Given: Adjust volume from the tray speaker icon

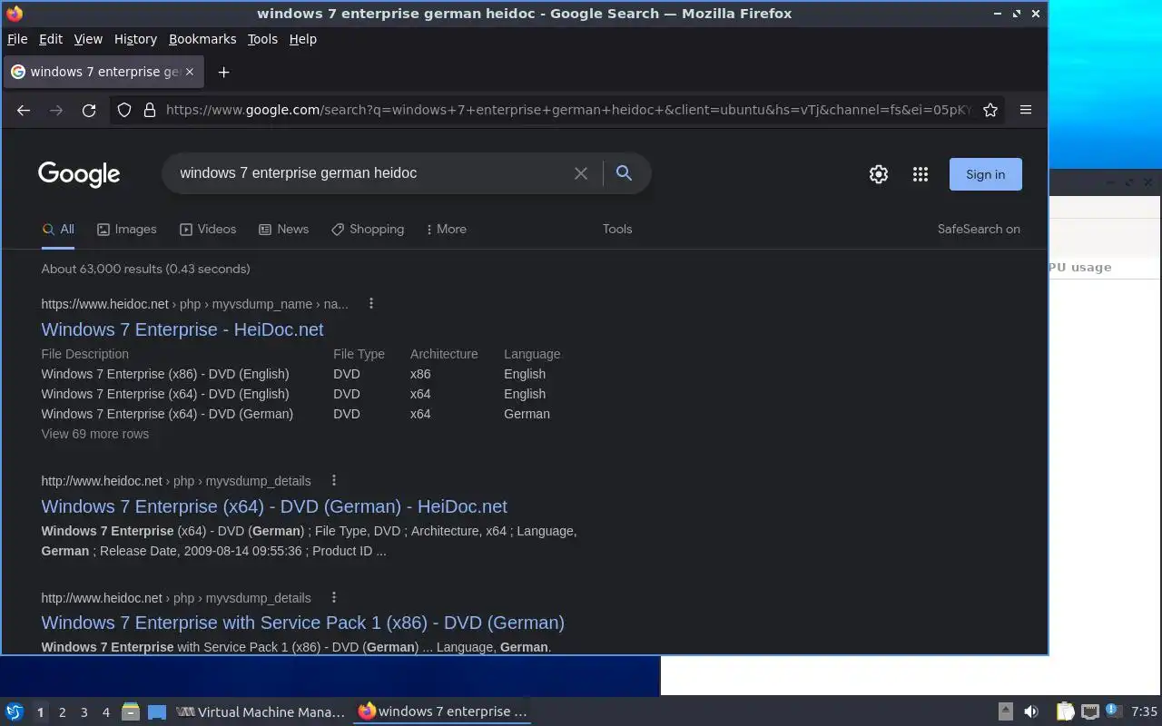Looking at the screenshot, I should click(x=1031, y=711).
